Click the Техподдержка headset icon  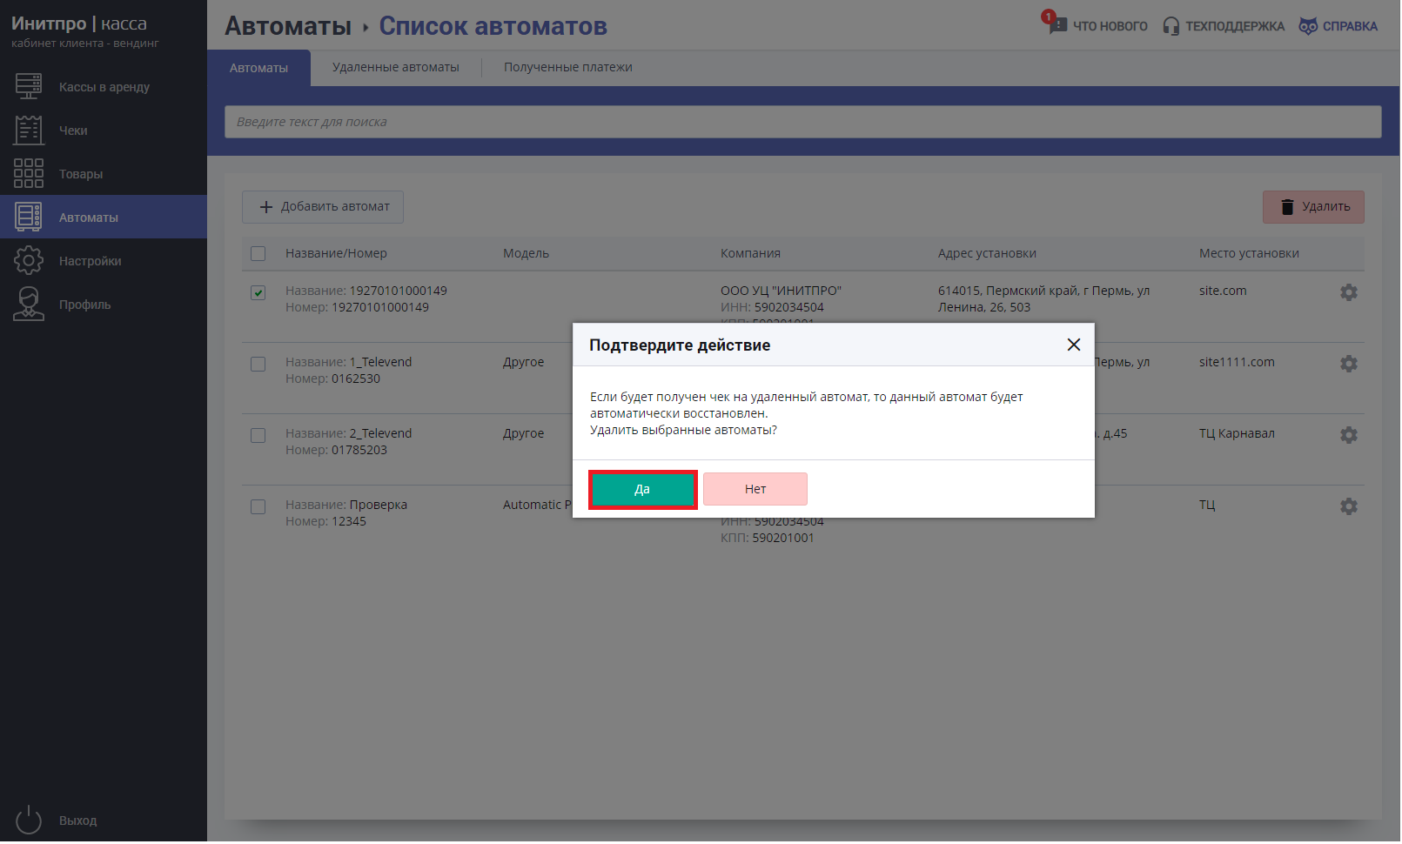click(1171, 26)
